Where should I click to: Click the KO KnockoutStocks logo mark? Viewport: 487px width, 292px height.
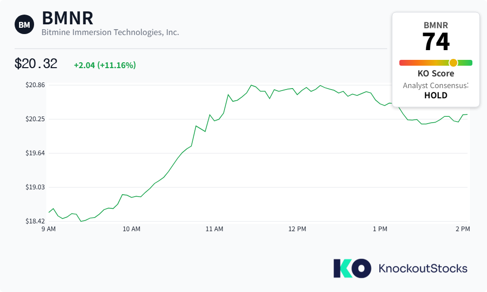point(352,269)
